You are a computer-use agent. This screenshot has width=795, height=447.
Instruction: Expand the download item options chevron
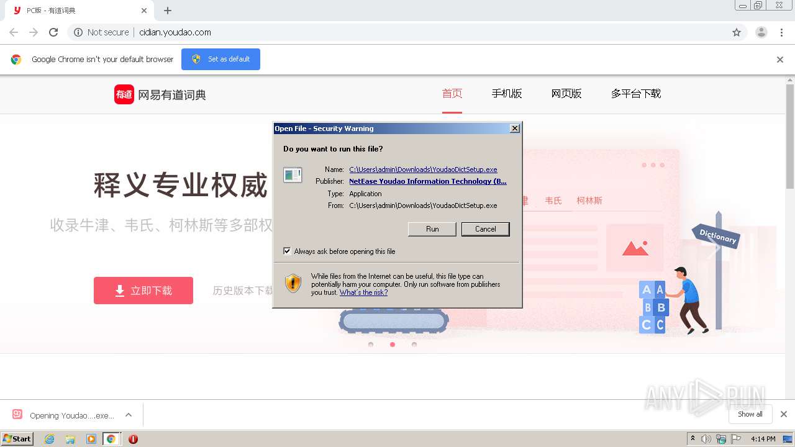(x=129, y=415)
